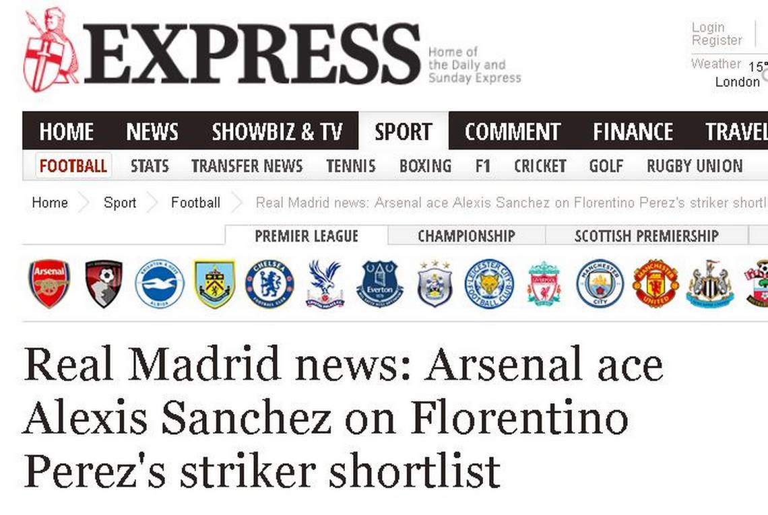Click the Manchester City badge

600,284
